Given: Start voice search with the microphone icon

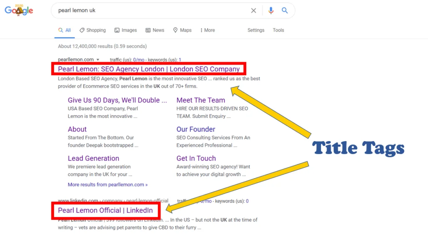Looking at the screenshot, I should click(x=271, y=10).
